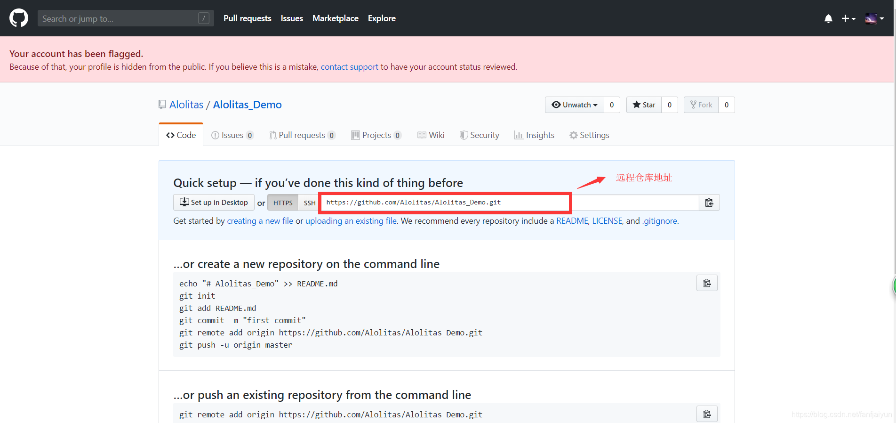Screen dimensions: 896x423
Task: Follow the creating a new file link
Action: pyautogui.click(x=260, y=221)
